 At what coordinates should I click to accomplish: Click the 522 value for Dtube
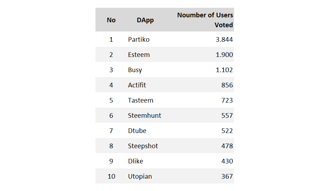tap(227, 131)
